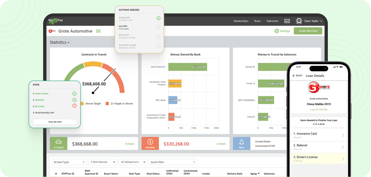371x177 pixels.
Task: Open the Driver's License item chevron
Action: (343, 159)
